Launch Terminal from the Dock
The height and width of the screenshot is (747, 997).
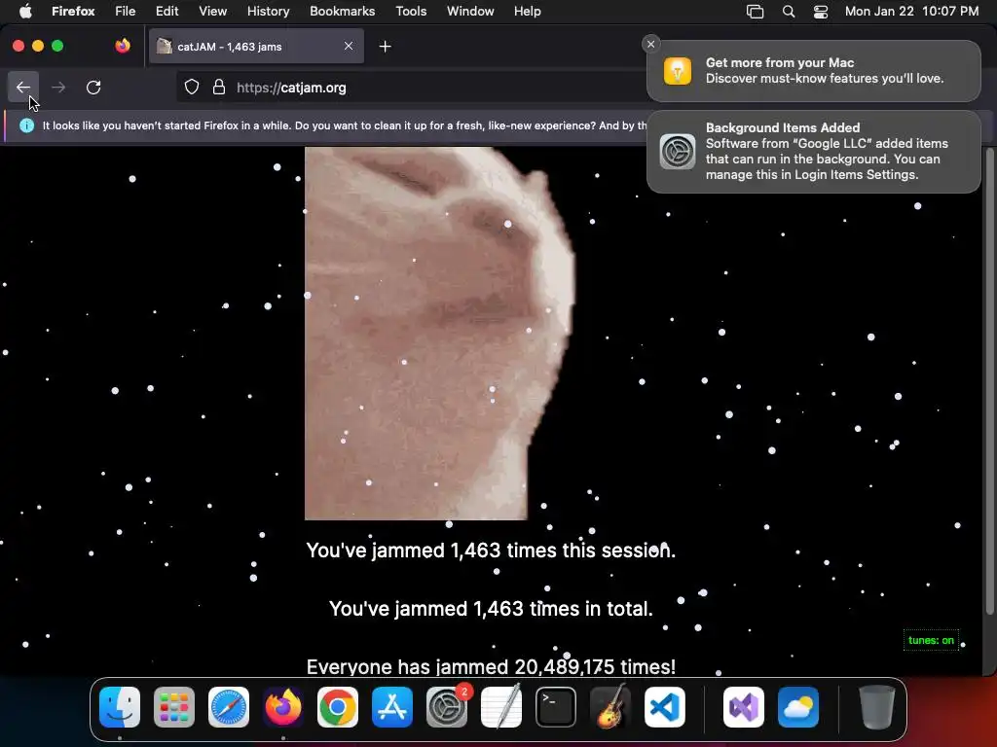[556, 707]
